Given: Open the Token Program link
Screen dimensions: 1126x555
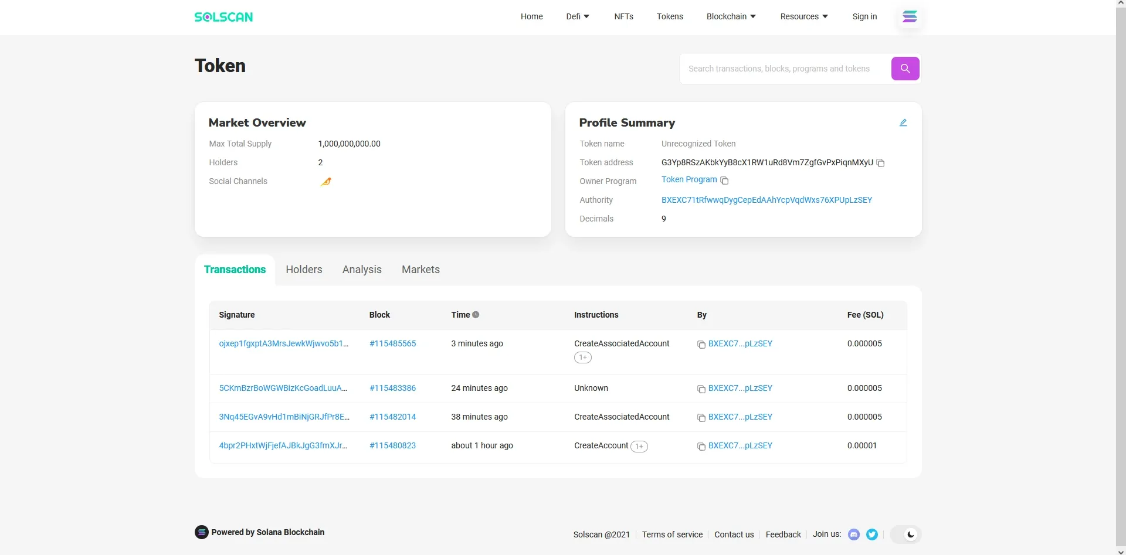Looking at the screenshot, I should (689, 179).
